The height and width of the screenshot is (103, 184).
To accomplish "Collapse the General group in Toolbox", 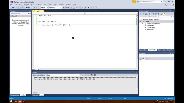I will click(11, 16).
